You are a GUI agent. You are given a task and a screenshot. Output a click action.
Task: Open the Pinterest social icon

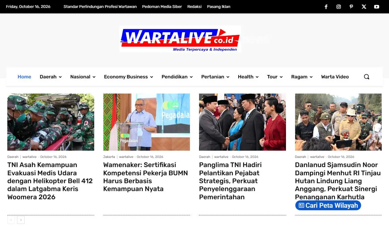coord(351,7)
